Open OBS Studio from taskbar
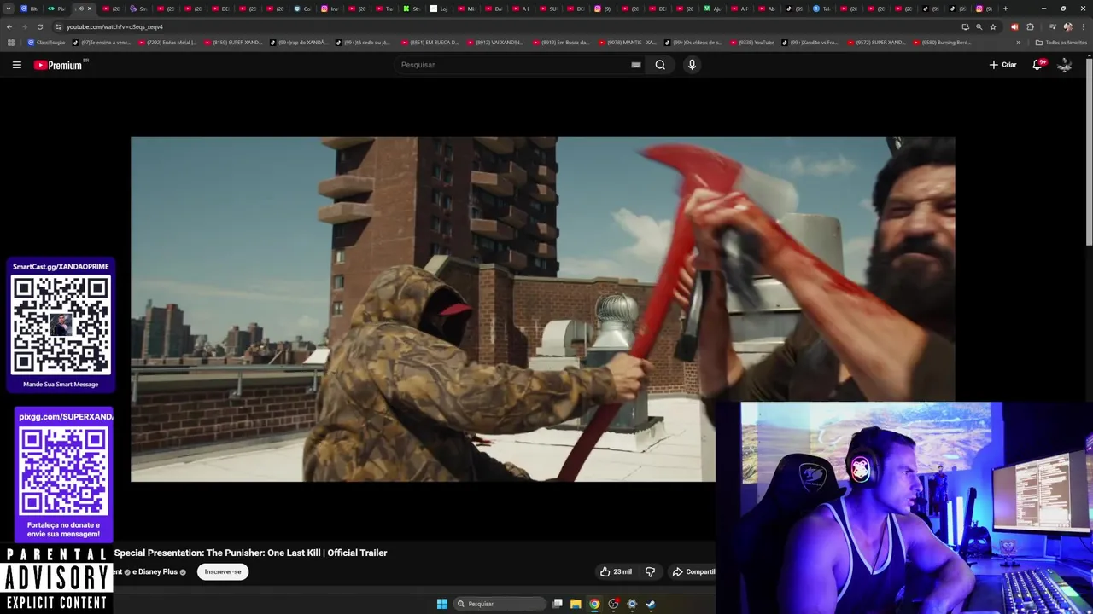The width and height of the screenshot is (1093, 614). tap(613, 604)
